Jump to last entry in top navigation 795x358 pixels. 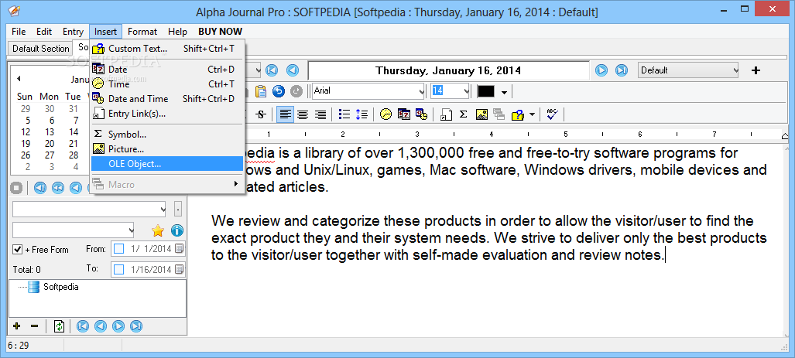(622, 70)
